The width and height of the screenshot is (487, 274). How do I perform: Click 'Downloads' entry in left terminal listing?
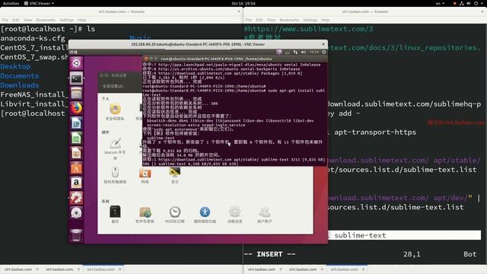pyautogui.click(x=20, y=85)
